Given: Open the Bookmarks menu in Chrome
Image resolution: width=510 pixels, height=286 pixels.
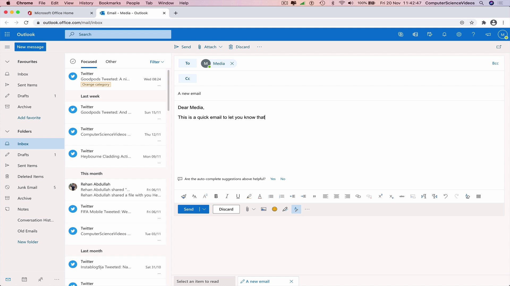Looking at the screenshot, I should [x=110, y=3].
